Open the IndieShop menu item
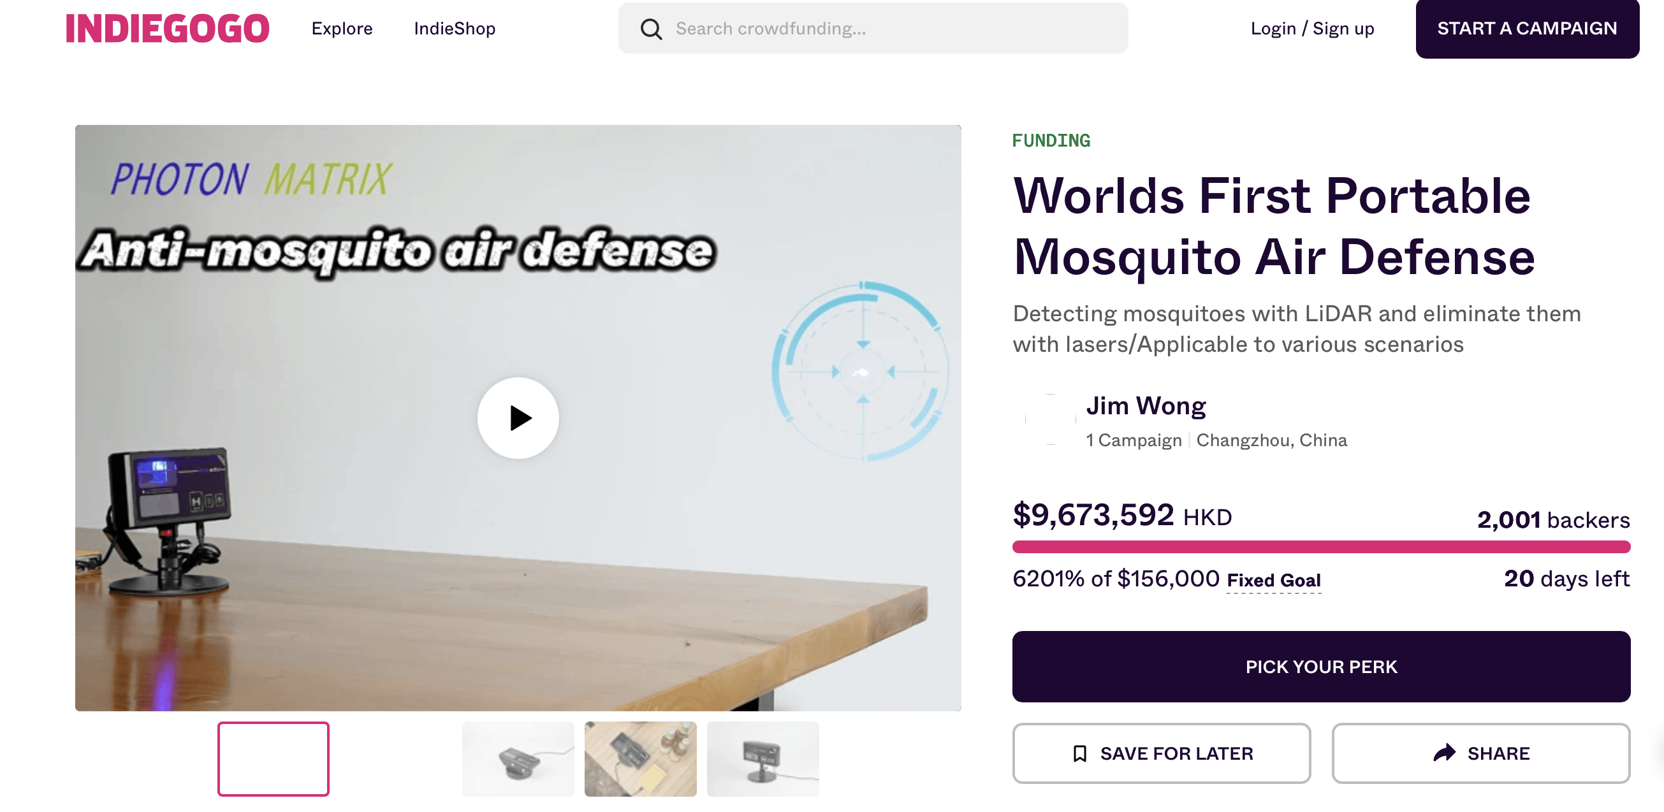 coord(454,29)
